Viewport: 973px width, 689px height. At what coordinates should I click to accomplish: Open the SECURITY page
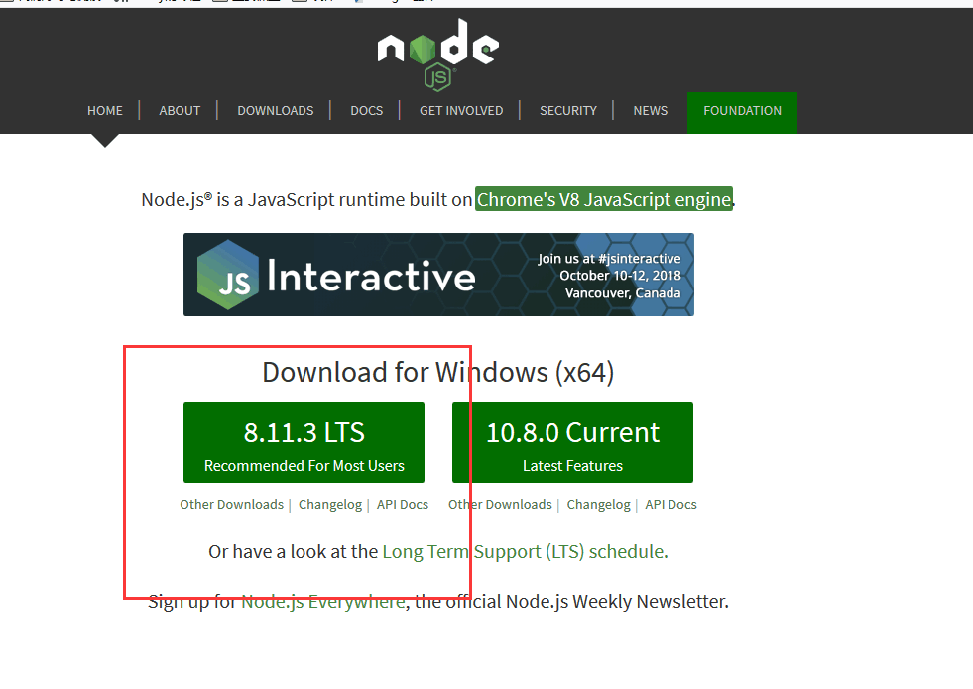(567, 111)
